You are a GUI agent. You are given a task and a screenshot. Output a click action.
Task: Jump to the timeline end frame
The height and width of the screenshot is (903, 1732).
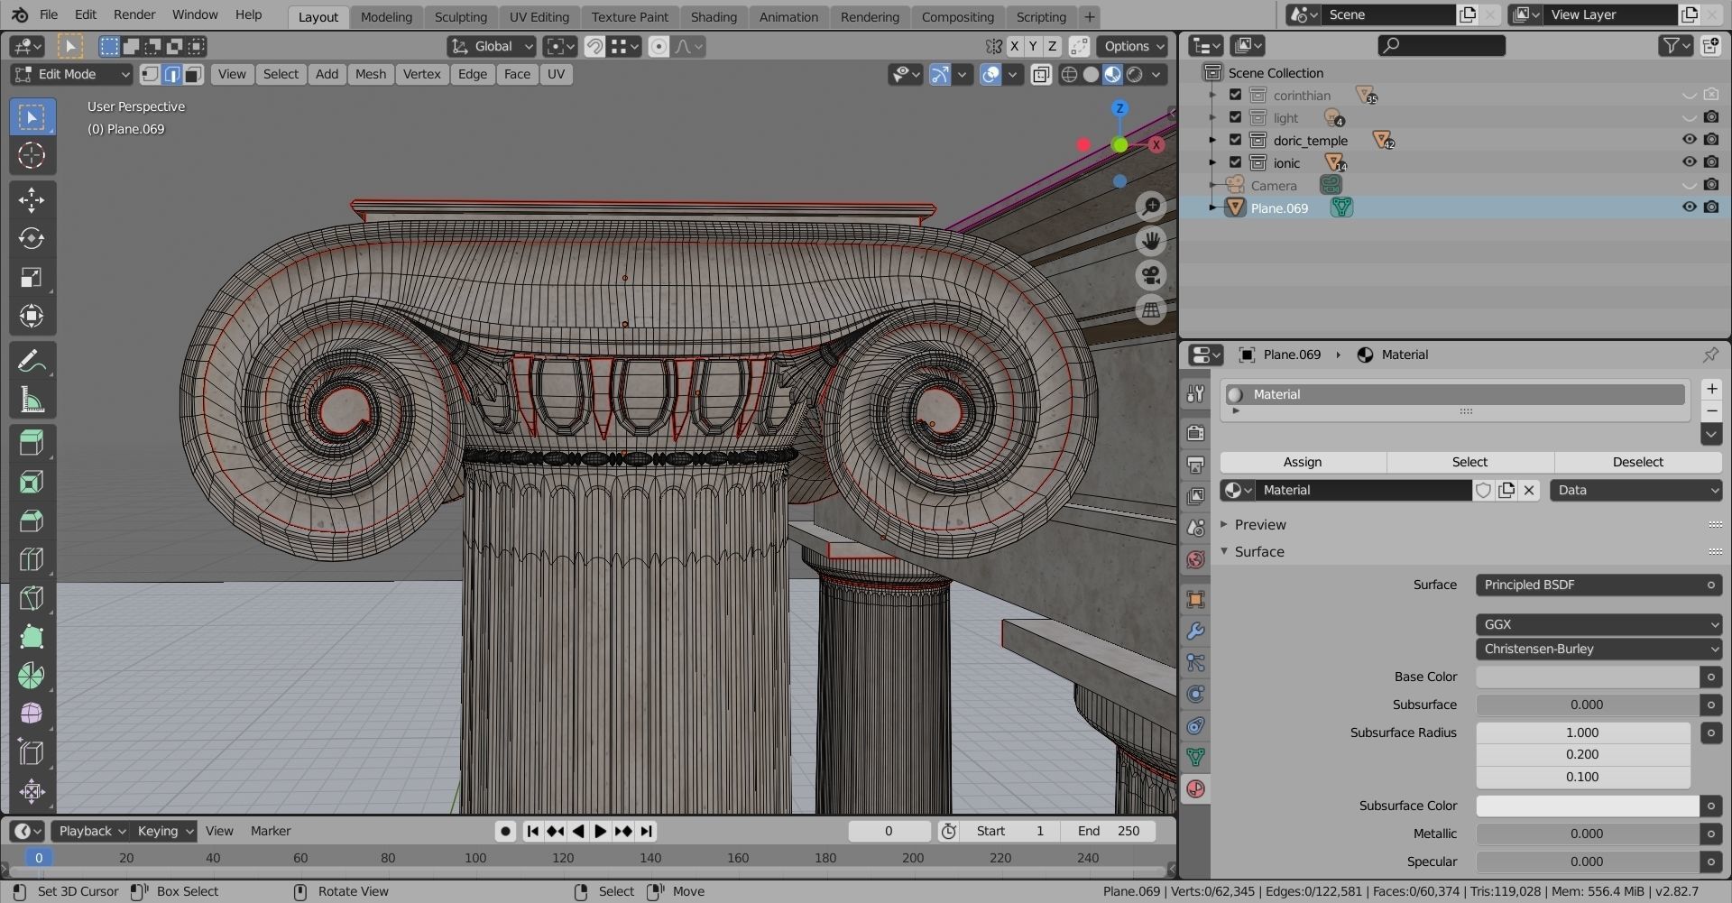[646, 831]
